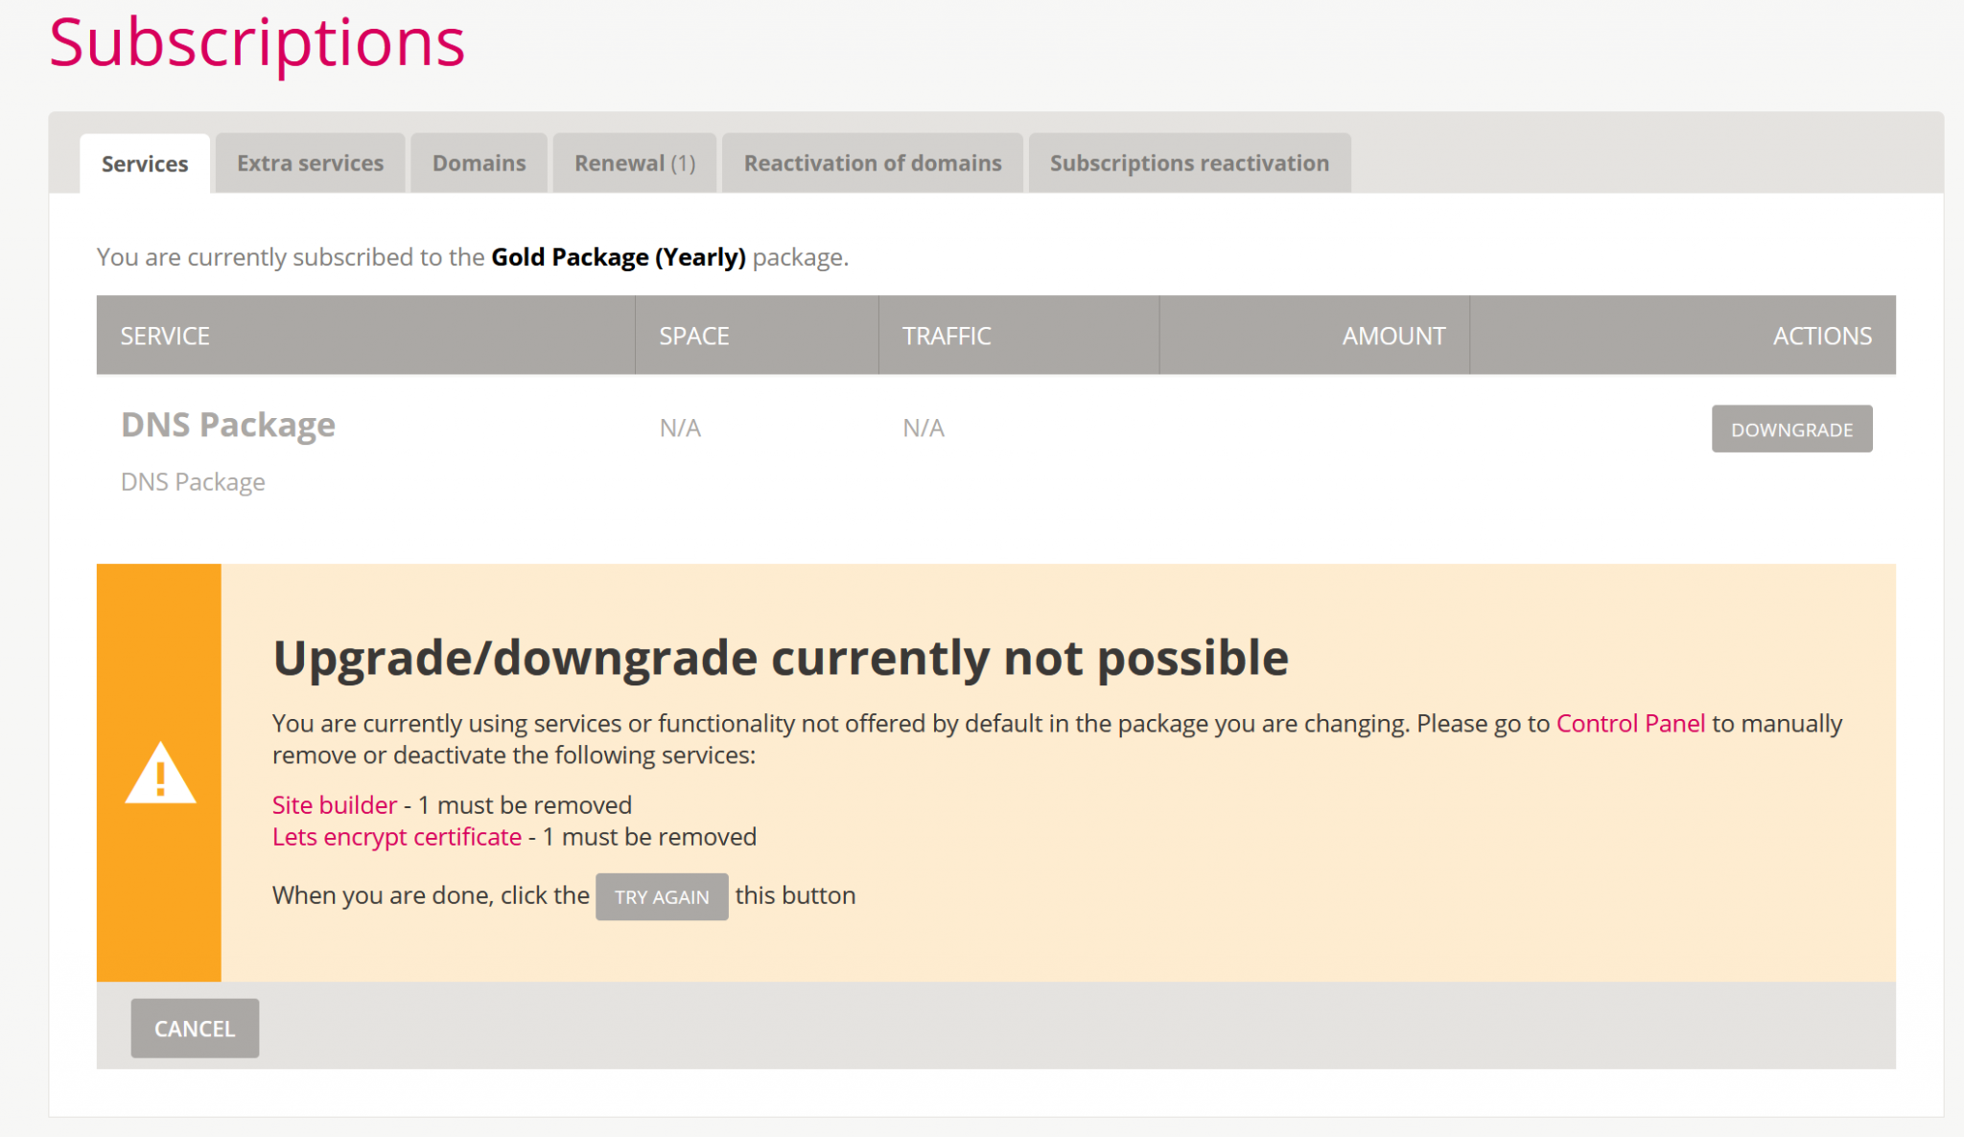Click the AMOUNT column header
The image size is (1964, 1137).
tap(1392, 336)
